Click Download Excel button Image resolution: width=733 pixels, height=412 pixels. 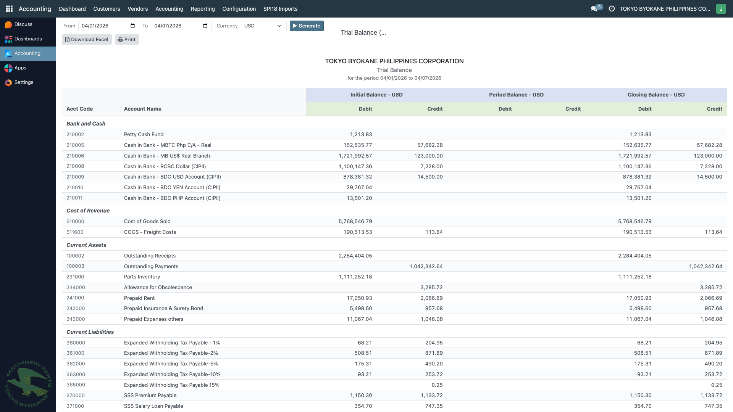87,40
